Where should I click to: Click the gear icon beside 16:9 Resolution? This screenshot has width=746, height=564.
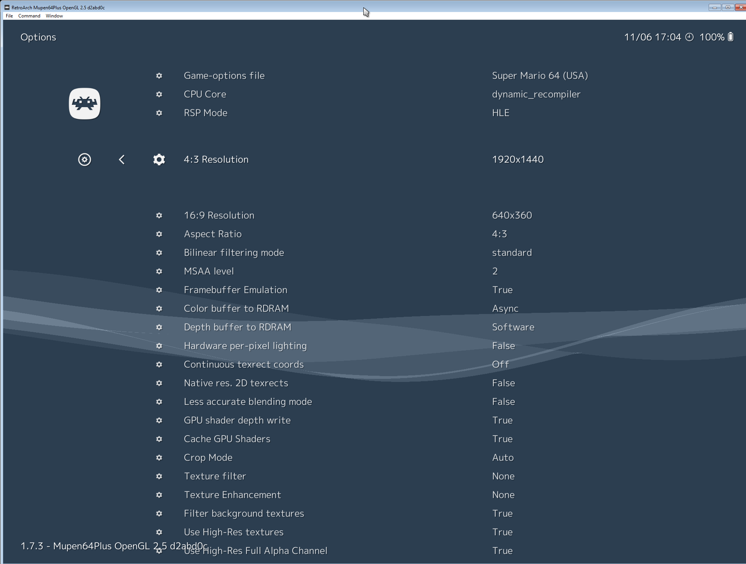point(159,215)
